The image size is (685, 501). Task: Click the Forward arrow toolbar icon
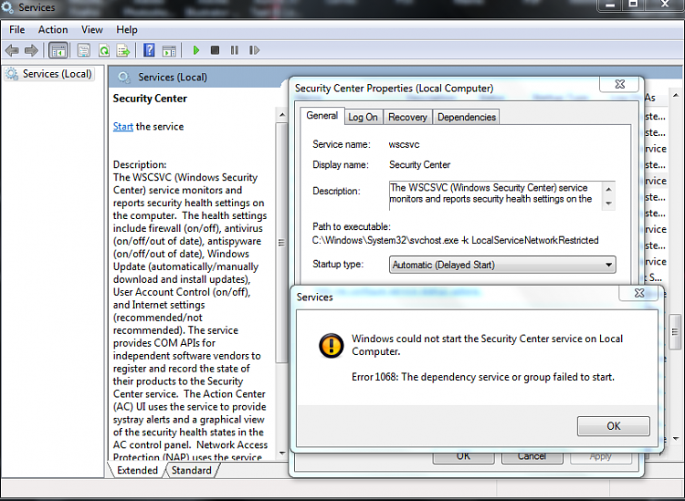[x=31, y=50]
